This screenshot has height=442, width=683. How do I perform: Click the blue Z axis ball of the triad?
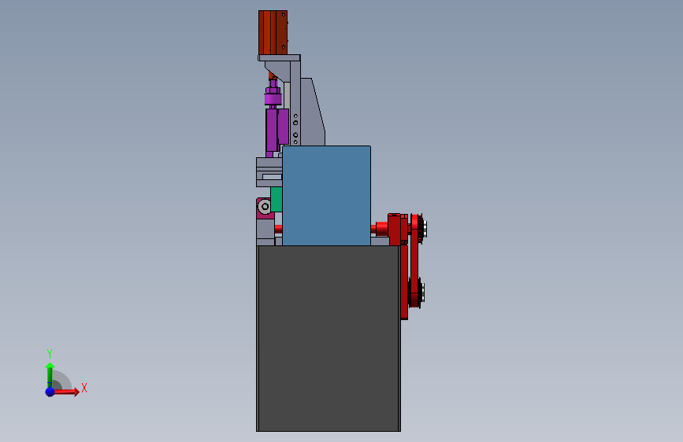point(50,392)
